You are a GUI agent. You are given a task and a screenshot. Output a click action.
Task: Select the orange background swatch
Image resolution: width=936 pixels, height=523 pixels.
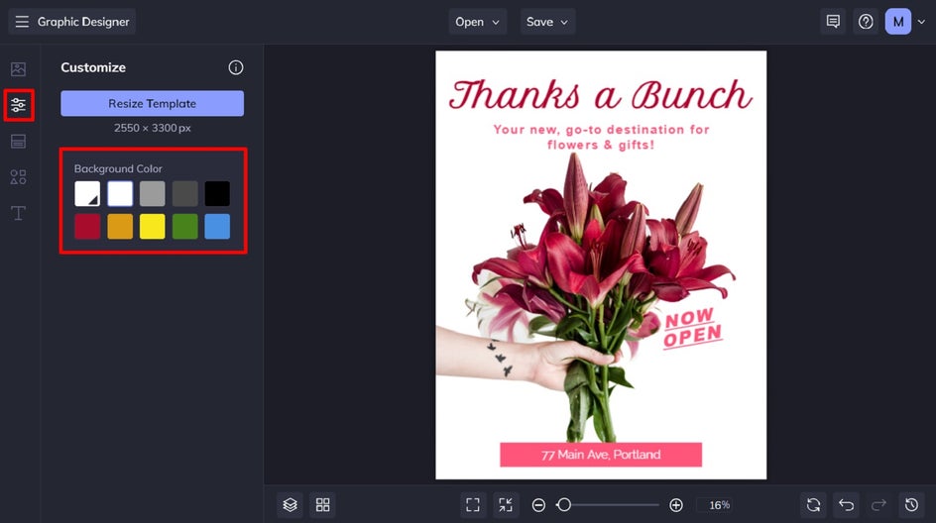(120, 227)
